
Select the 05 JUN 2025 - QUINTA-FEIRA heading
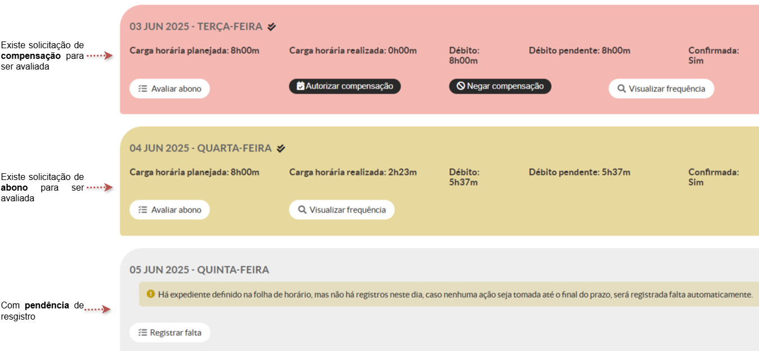[x=199, y=270]
